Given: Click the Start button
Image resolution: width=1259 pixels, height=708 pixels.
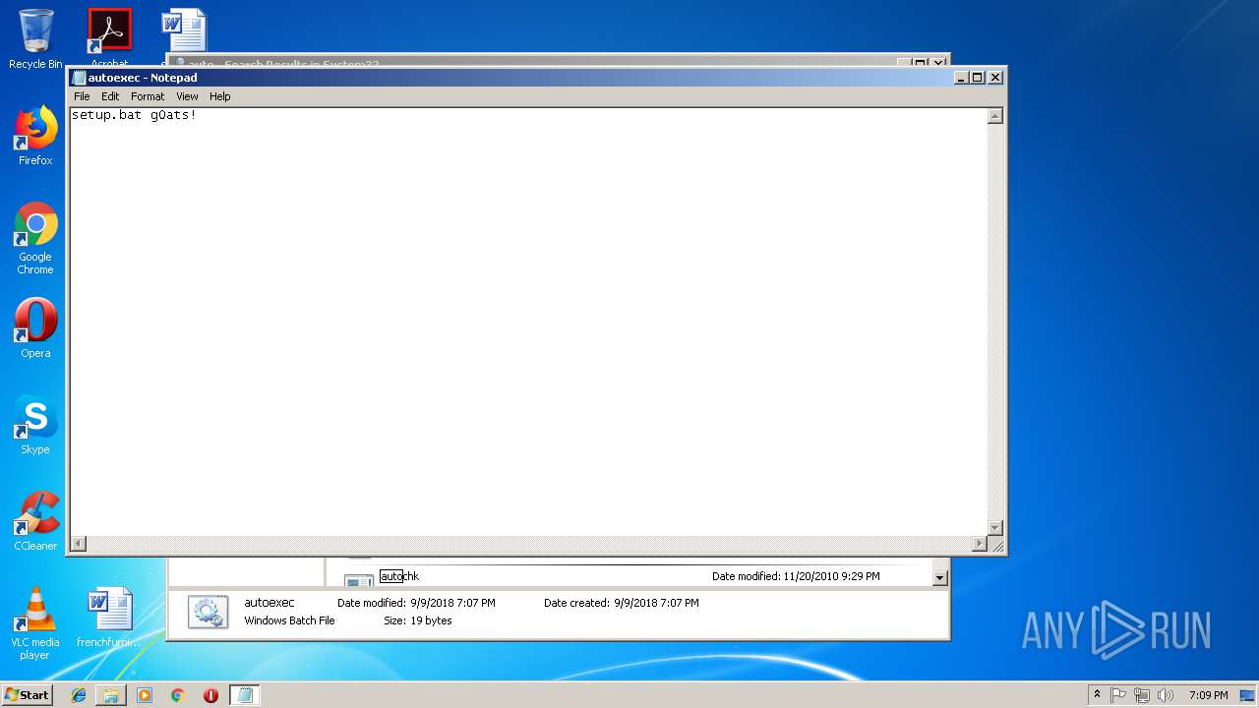Looking at the screenshot, I should 27,695.
